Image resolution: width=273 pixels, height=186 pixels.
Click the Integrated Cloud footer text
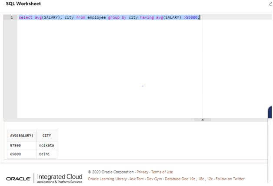pos(60,176)
